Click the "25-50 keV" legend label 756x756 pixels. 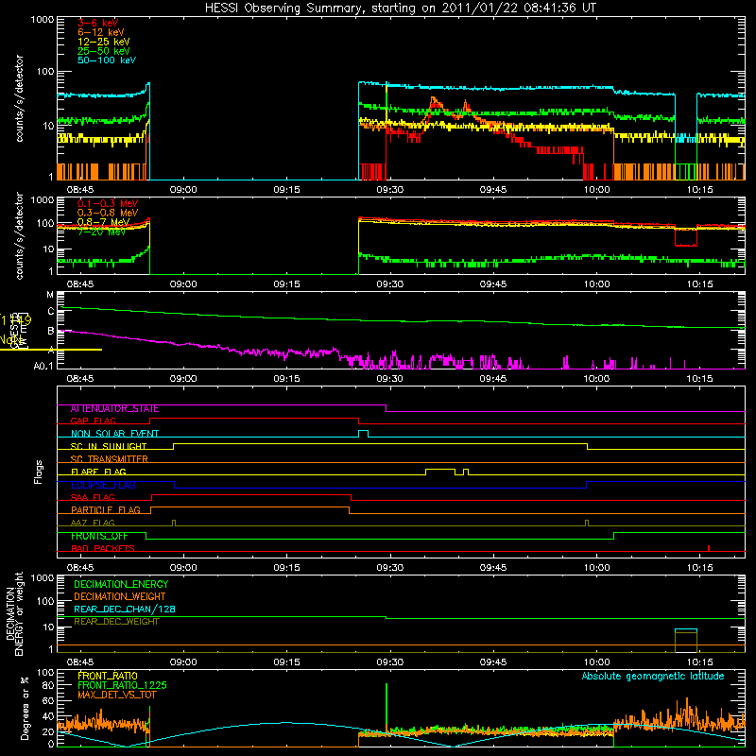coord(104,51)
